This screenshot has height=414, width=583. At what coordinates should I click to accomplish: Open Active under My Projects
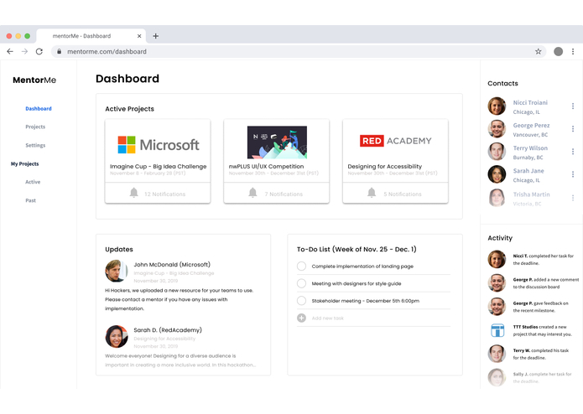[33, 182]
